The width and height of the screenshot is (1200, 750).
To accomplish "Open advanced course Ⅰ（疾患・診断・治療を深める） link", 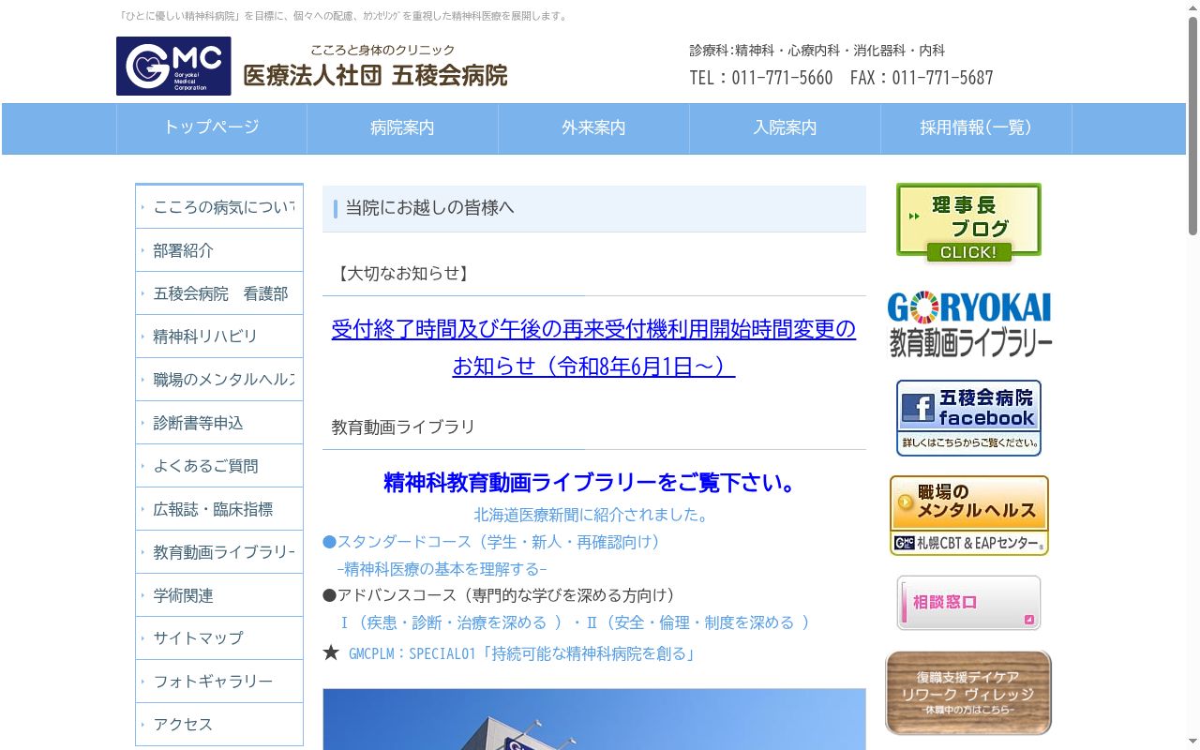I will [451, 622].
